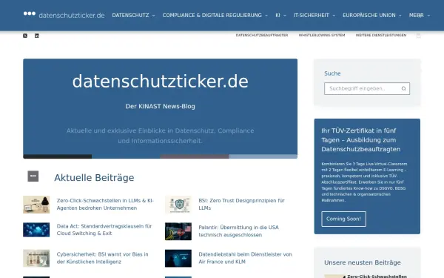The height and width of the screenshot is (278, 444).
Task: Open article Cybersicherheit: BSI warnt vor Bias
Action: click(102, 258)
